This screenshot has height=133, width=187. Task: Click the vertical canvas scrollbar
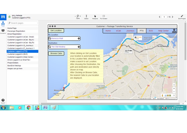(x=185, y=41)
